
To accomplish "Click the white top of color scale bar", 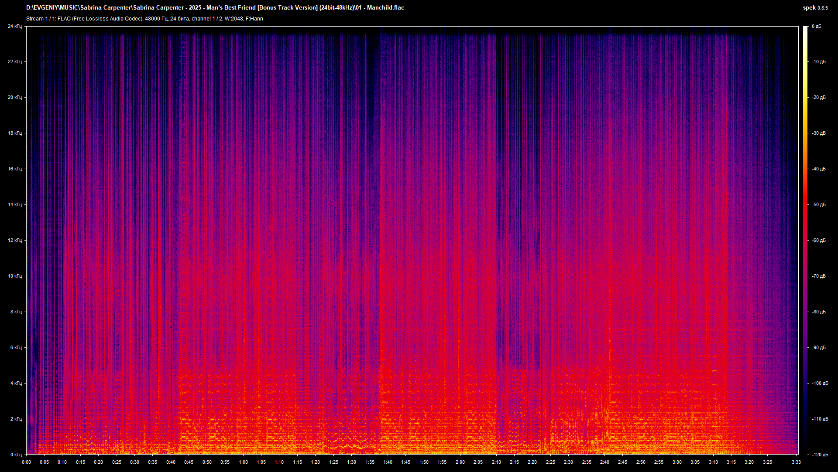I will pyautogui.click(x=805, y=29).
